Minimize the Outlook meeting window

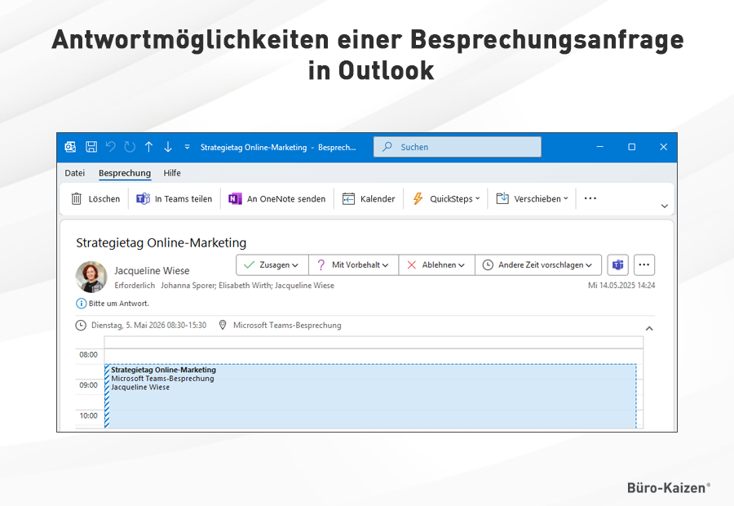599,147
